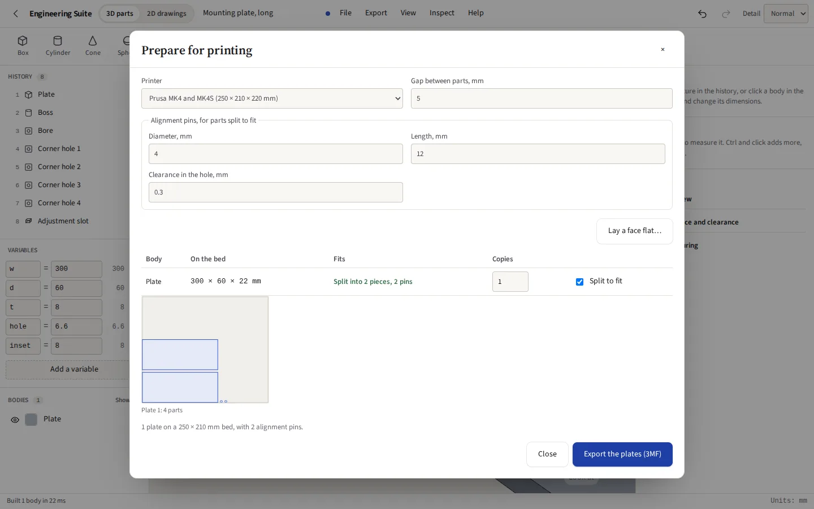Go back using the left chevron
814x509 pixels.
click(15, 14)
